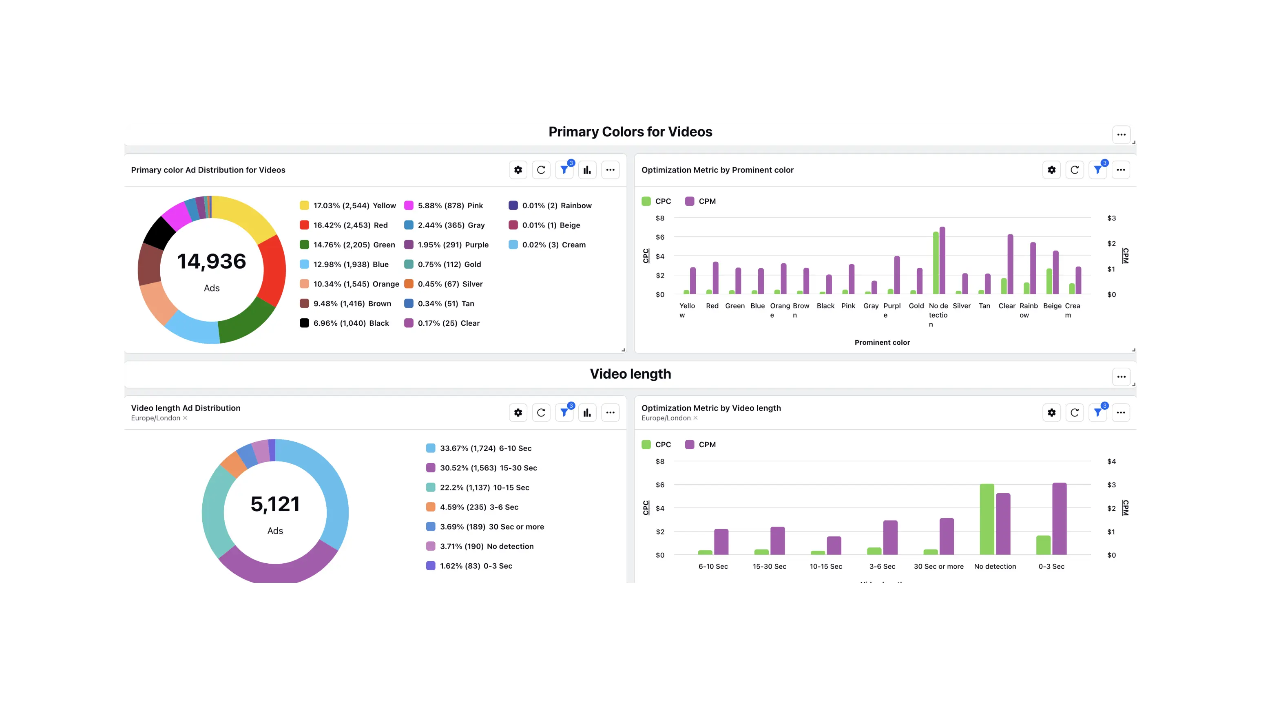
Task: Open more options for Primary Colors for Videos section
Action: tap(1122, 135)
